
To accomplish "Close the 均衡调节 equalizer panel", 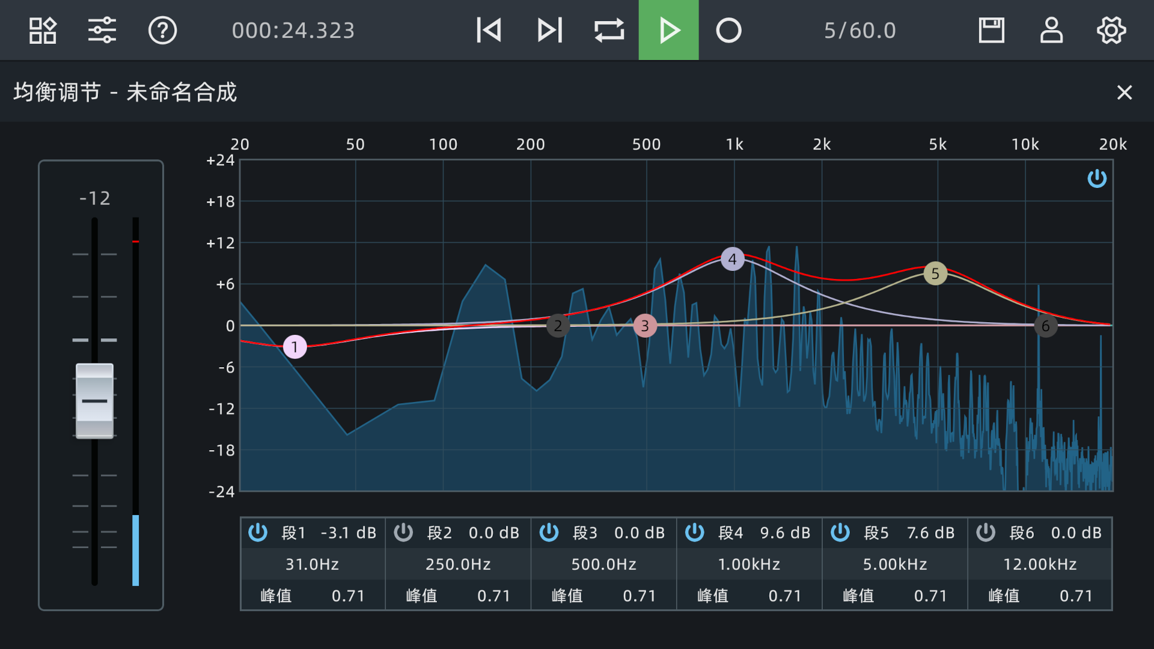I will coord(1125,93).
